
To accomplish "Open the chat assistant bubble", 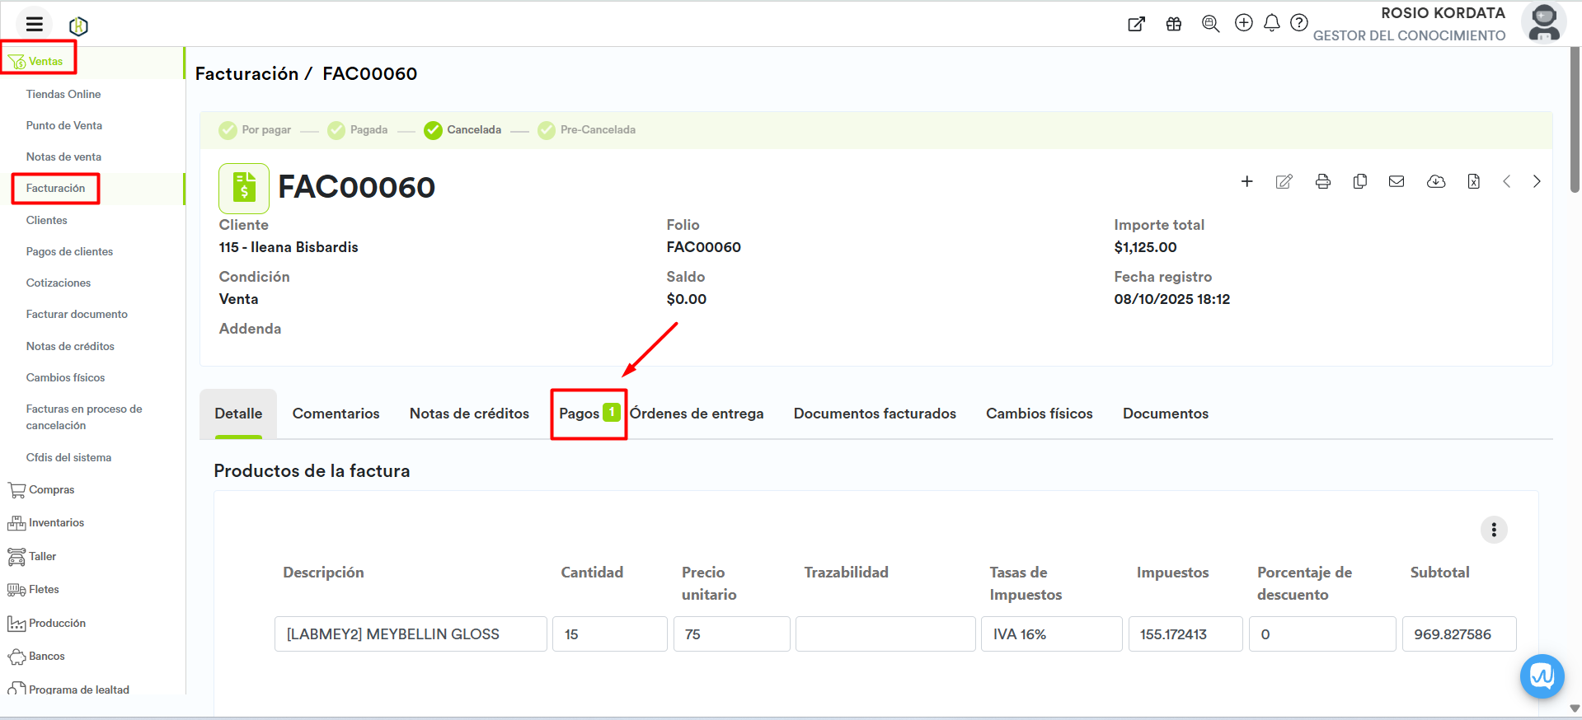I will tap(1541, 676).
